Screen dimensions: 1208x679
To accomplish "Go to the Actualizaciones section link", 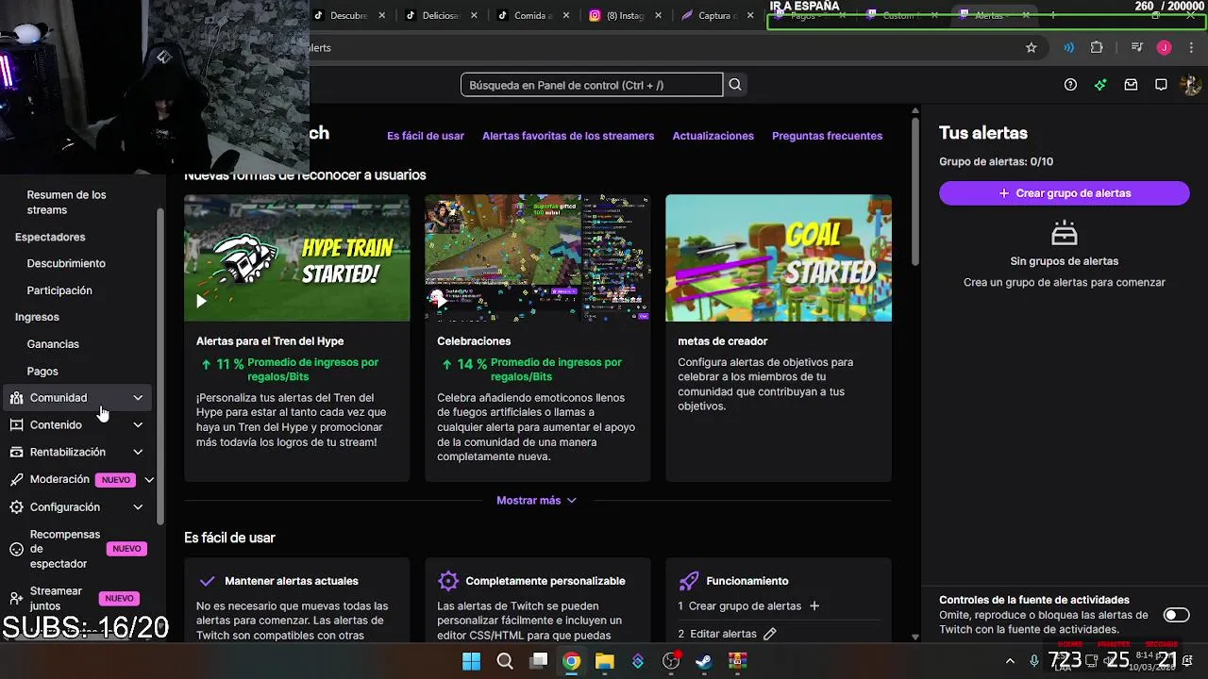I will pos(713,136).
